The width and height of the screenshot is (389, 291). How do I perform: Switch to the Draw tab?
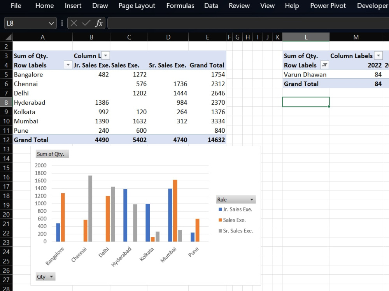(x=100, y=6)
